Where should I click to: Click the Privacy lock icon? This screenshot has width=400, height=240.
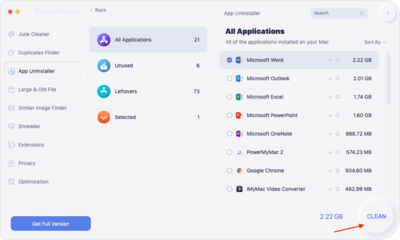(11, 163)
